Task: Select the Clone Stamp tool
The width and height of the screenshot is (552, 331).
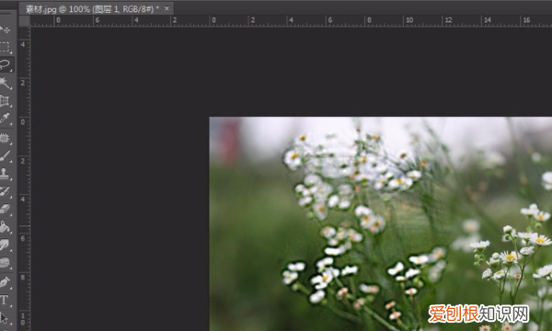Action: (6, 174)
